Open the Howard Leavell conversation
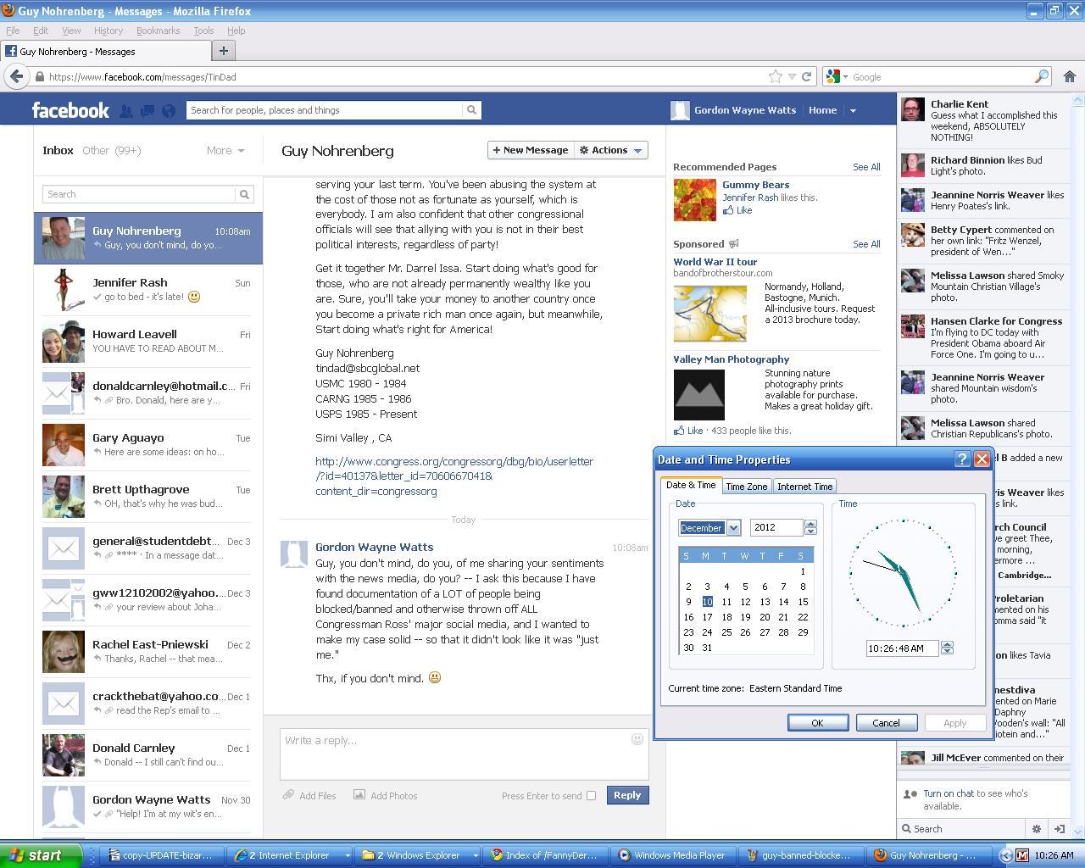Image resolution: width=1085 pixels, height=868 pixels. pos(148,341)
